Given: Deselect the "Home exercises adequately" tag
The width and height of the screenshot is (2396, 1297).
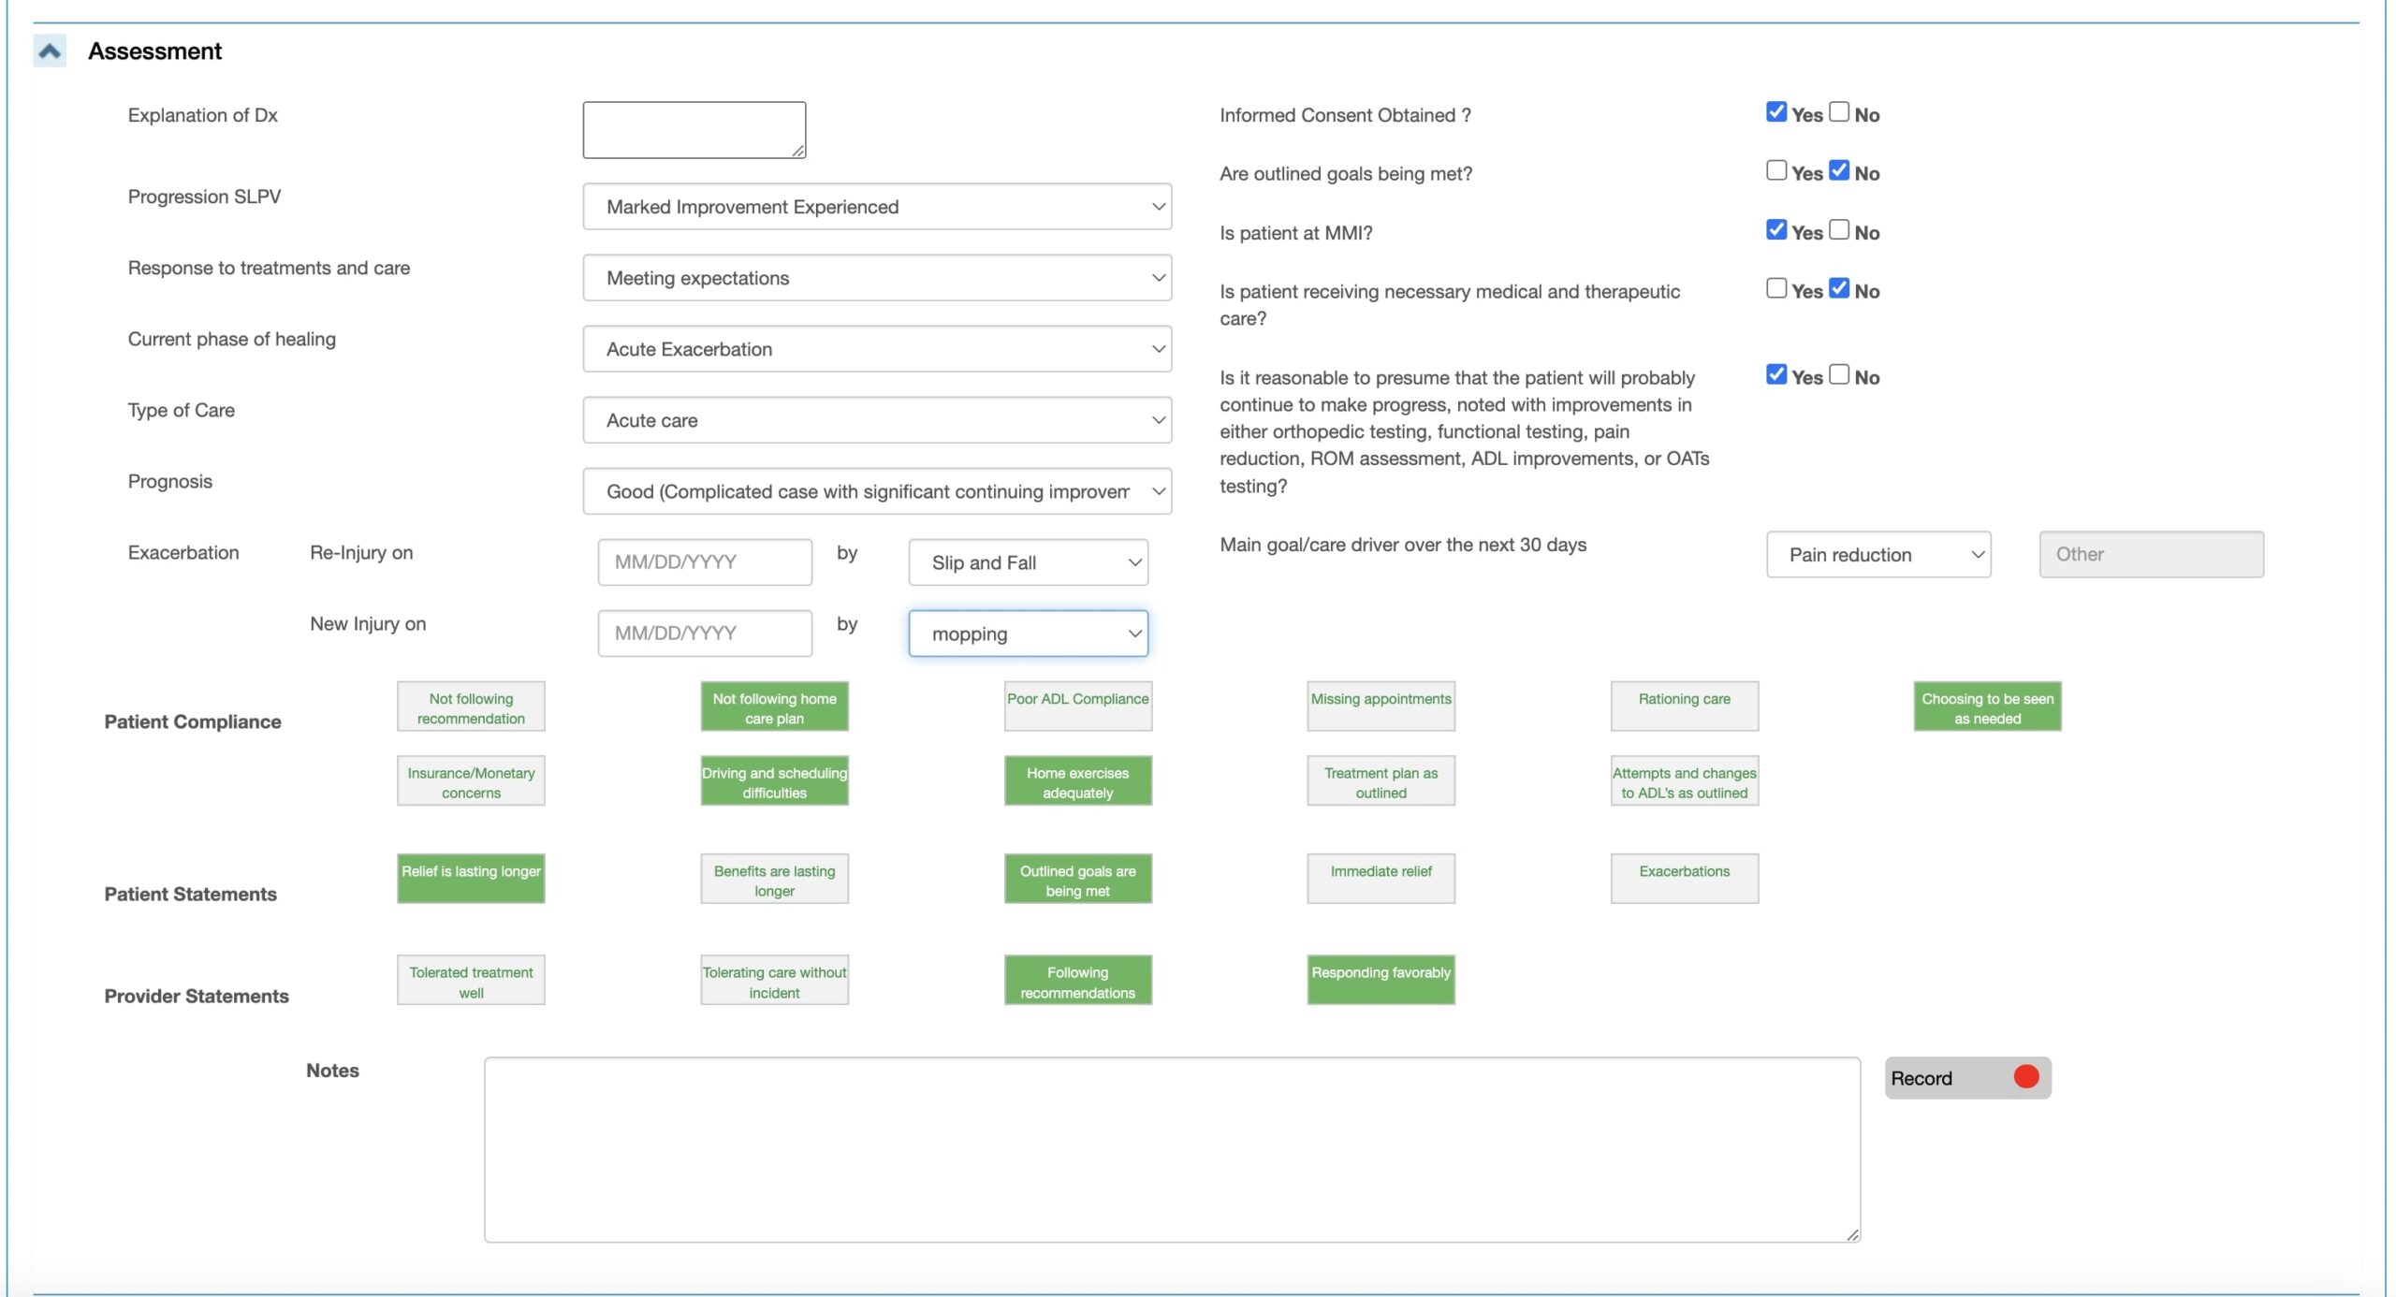Looking at the screenshot, I should [x=1077, y=781].
